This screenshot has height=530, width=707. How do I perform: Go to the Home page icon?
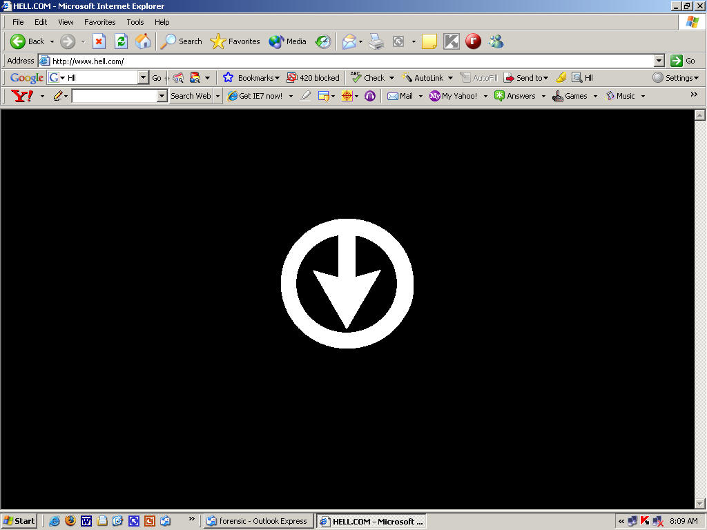tap(143, 41)
